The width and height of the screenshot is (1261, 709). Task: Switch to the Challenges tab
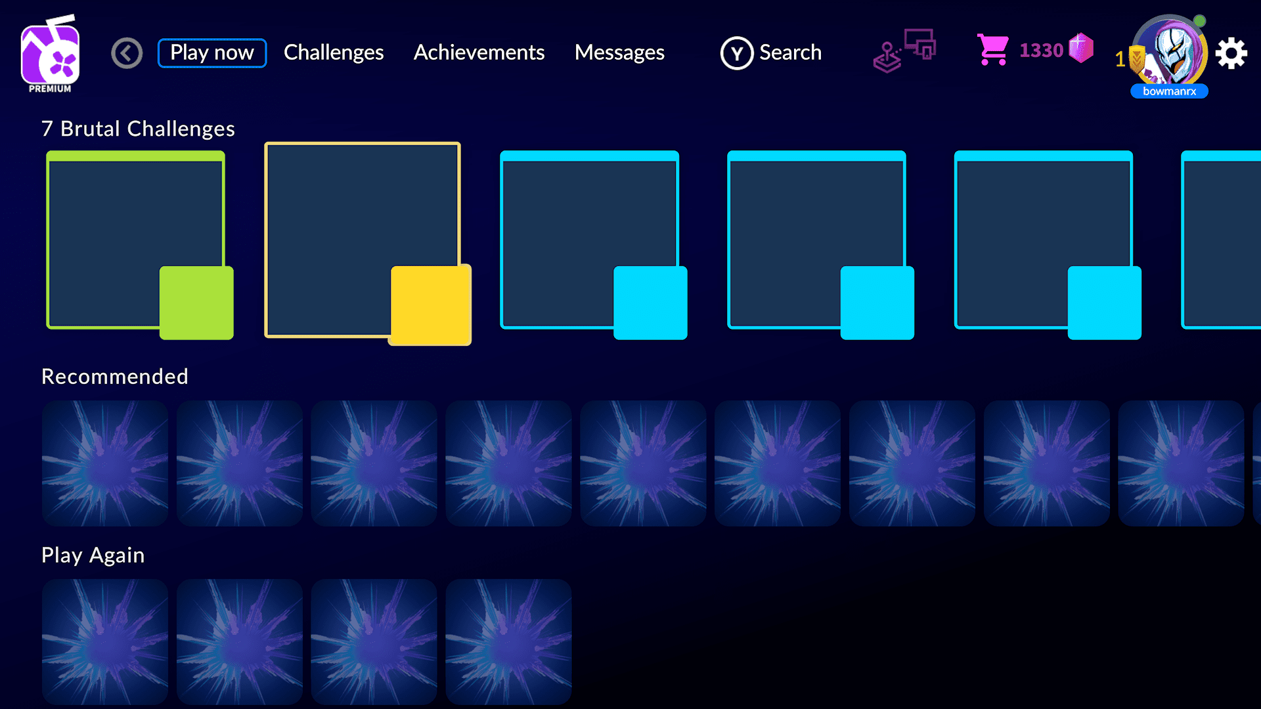[x=334, y=53]
